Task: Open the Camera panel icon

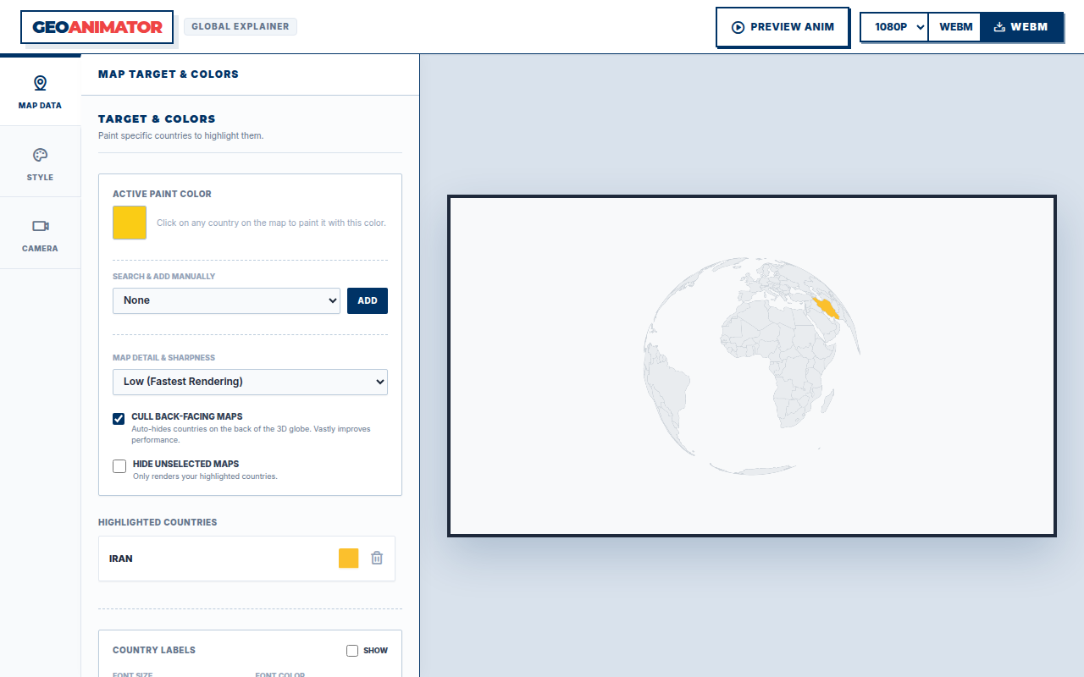Action: pos(40,226)
